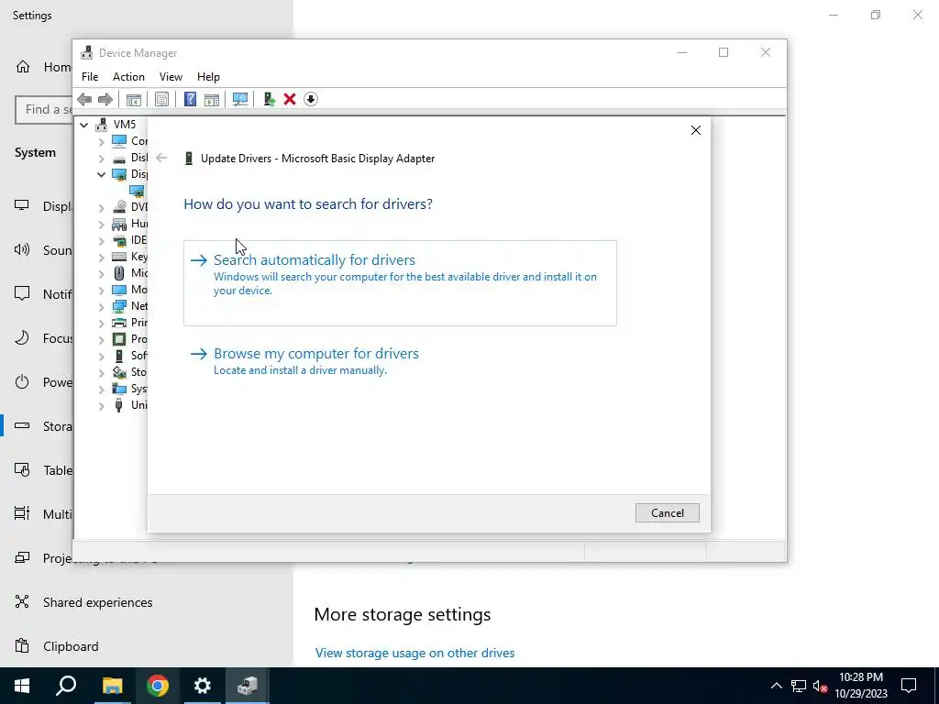Click the Universal Serial Bus category icon
The width and height of the screenshot is (939, 704).
click(x=118, y=405)
